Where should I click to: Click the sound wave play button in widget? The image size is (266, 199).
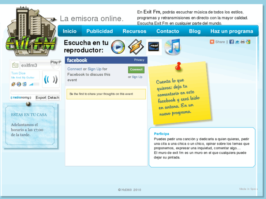click(x=51, y=79)
